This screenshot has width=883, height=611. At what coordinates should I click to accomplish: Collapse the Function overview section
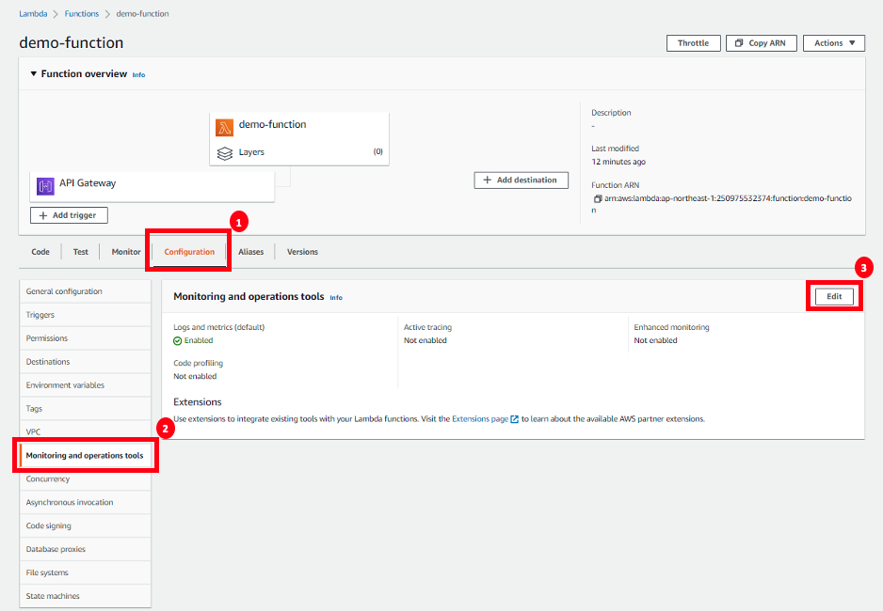[x=34, y=73]
